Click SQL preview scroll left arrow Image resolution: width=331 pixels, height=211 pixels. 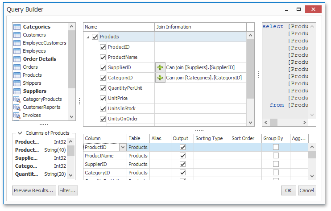click(266, 122)
